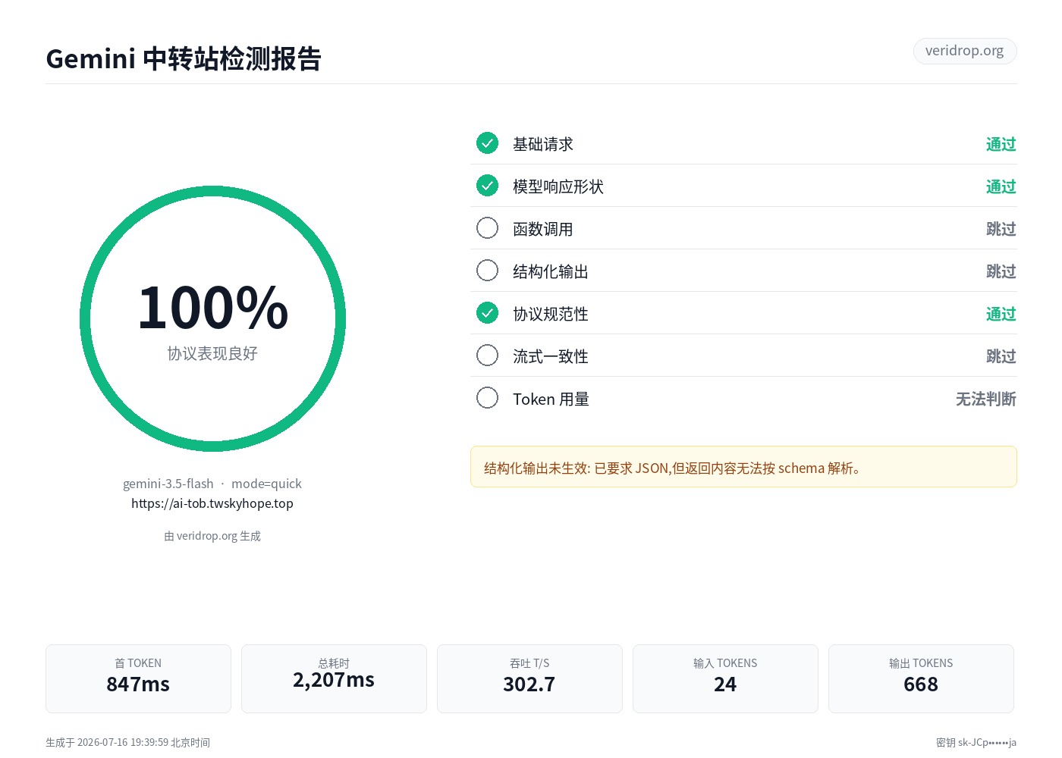Open the veridrop.org badge at top right

coord(964,51)
